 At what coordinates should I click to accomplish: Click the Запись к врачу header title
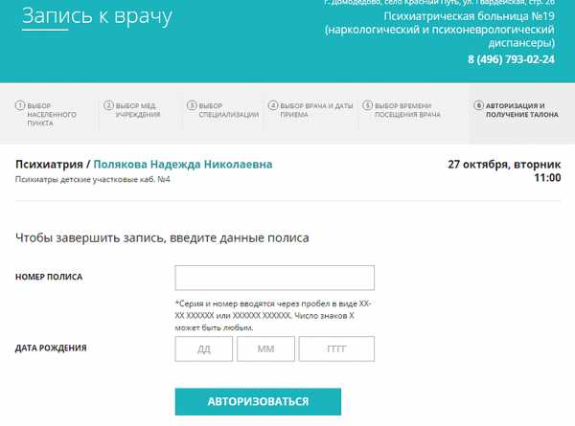click(x=97, y=16)
